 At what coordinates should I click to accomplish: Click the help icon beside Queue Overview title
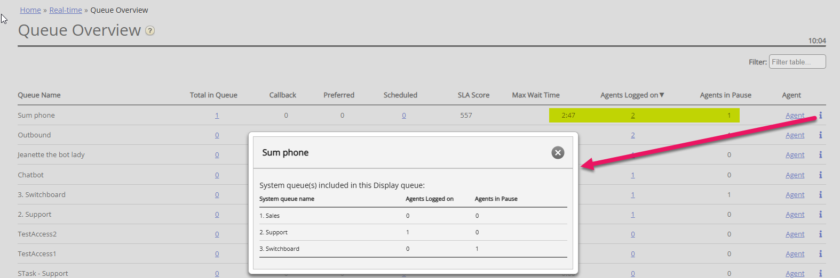click(x=150, y=31)
